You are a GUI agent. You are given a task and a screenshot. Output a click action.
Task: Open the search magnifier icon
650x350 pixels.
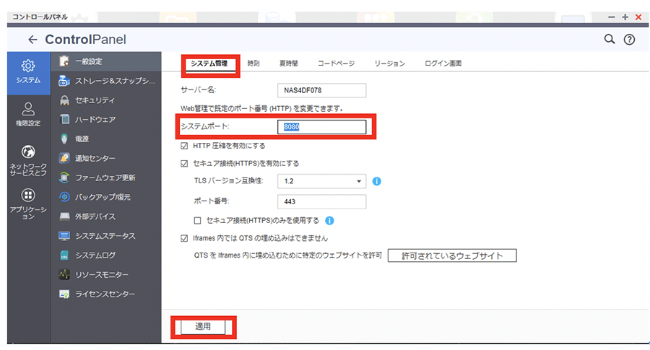click(x=609, y=39)
